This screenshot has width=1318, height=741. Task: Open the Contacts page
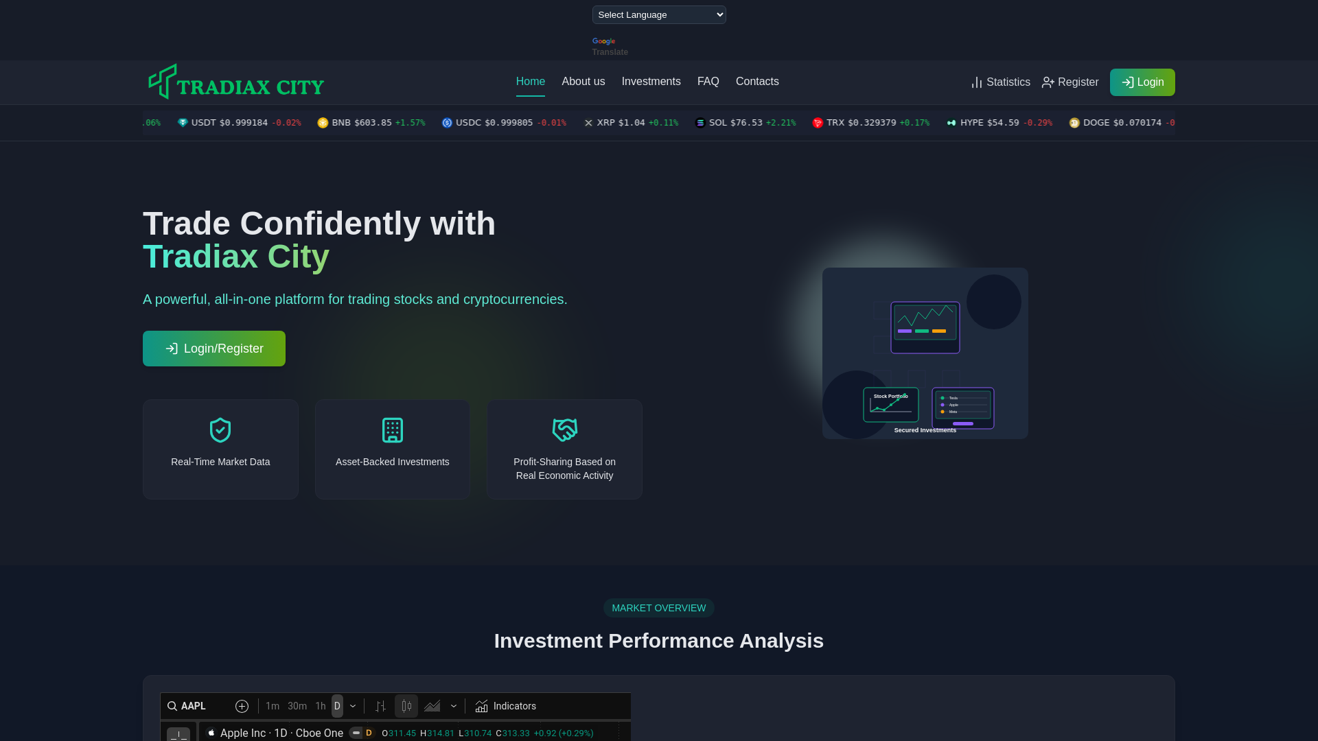(x=757, y=82)
